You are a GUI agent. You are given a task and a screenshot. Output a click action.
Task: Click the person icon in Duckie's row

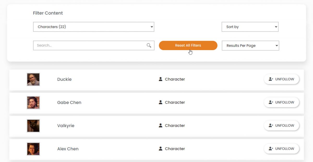pos(161,79)
